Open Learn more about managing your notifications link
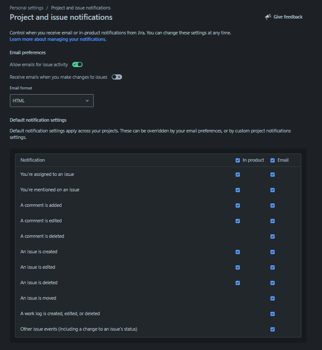This screenshot has width=322, height=350. pyautogui.click(x=58, y=39)
